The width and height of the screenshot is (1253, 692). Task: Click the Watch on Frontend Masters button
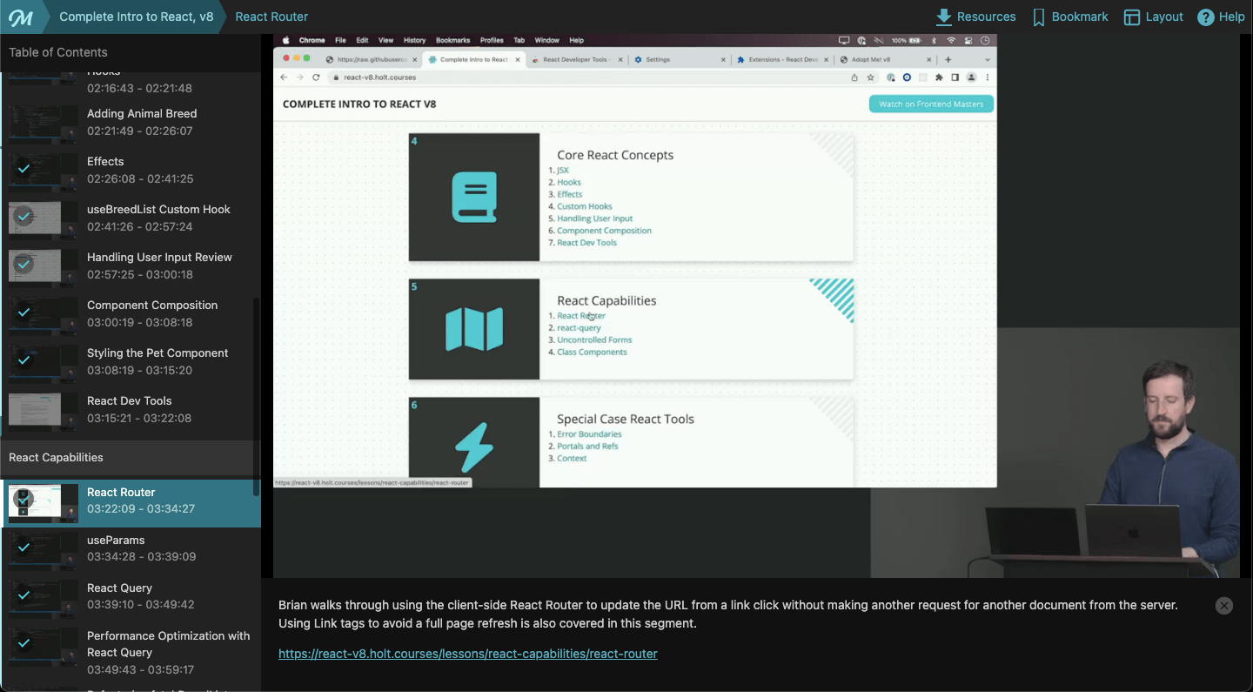click(x=931, y=103)
